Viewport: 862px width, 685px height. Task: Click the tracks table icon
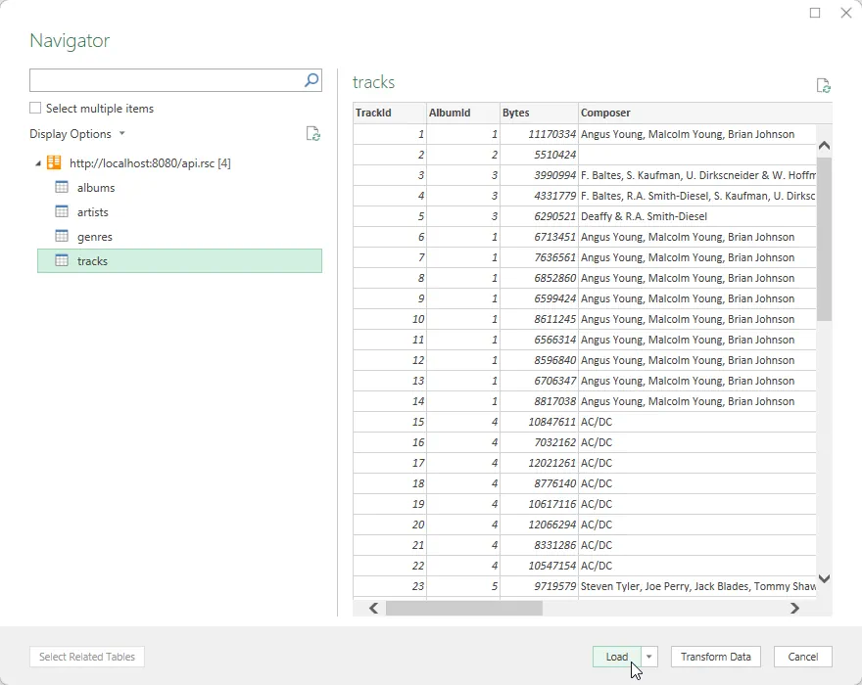(62, 261)
